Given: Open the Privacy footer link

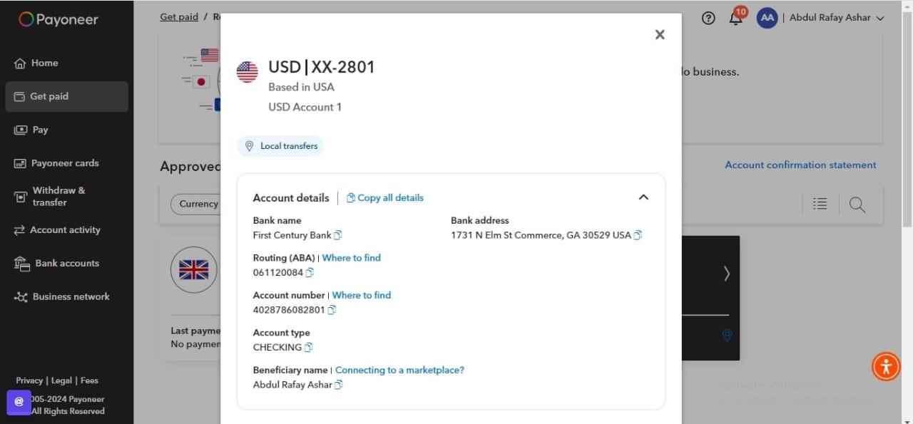Looking at the screenshot, I should pyautogui.click(x=29, y=381).
